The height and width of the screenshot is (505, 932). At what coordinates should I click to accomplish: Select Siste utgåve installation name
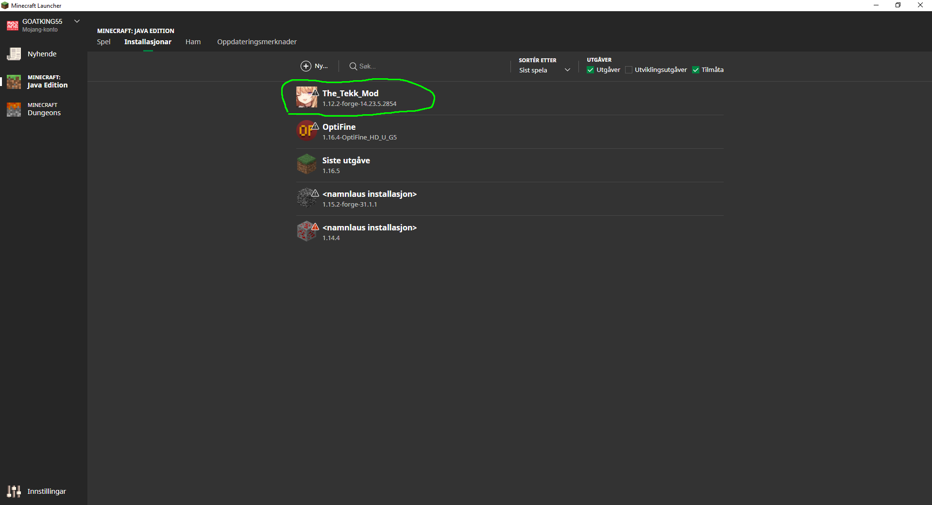(346, 160)
